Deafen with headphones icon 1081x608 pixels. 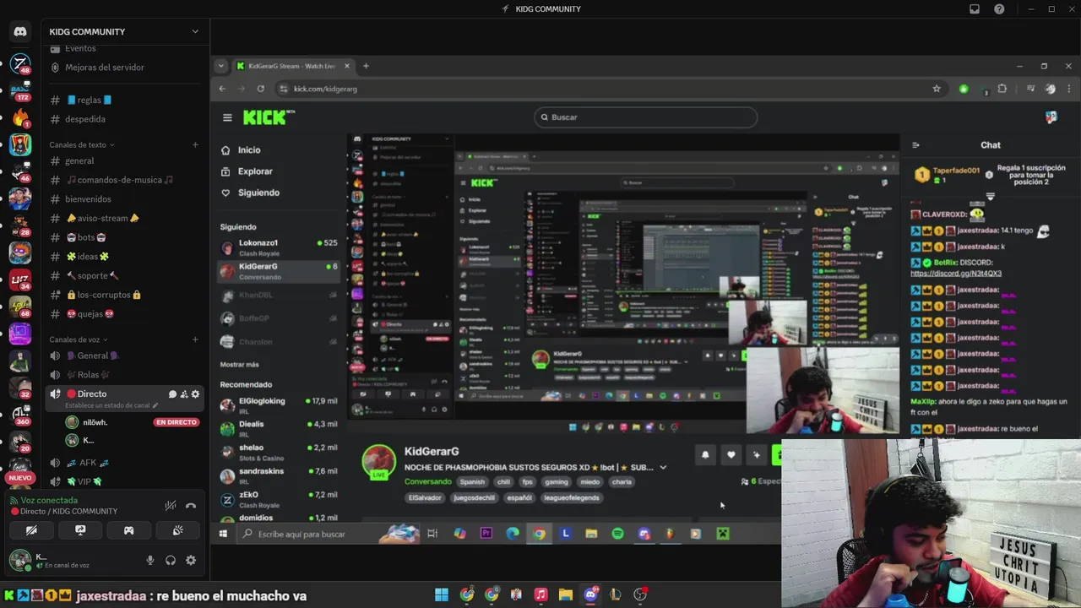pyautogui.click(x=171, y=560)
